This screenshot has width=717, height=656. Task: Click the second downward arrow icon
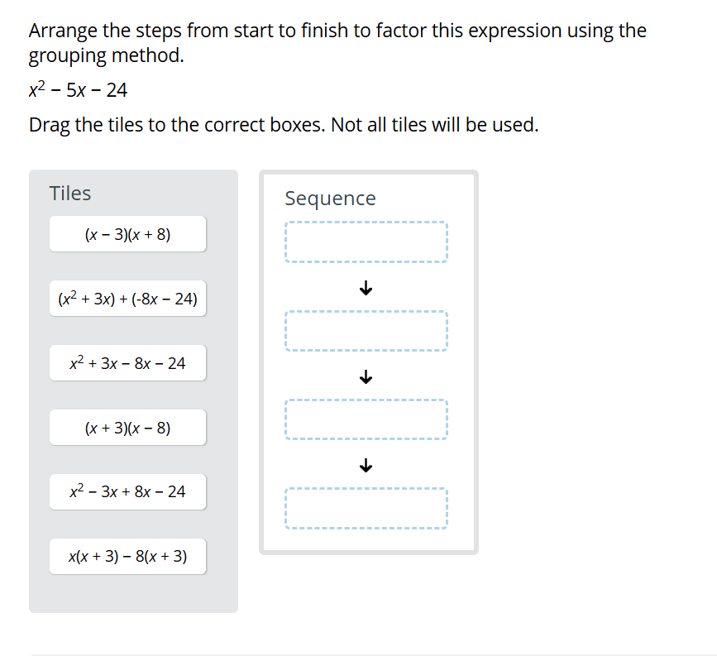coord(365,376)
